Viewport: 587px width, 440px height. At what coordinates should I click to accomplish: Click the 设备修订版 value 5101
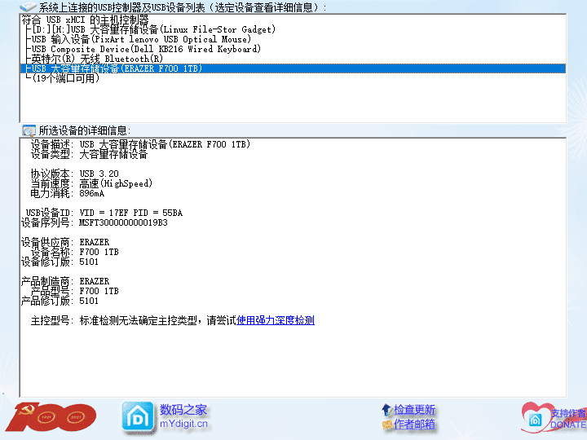pos(89,262)
